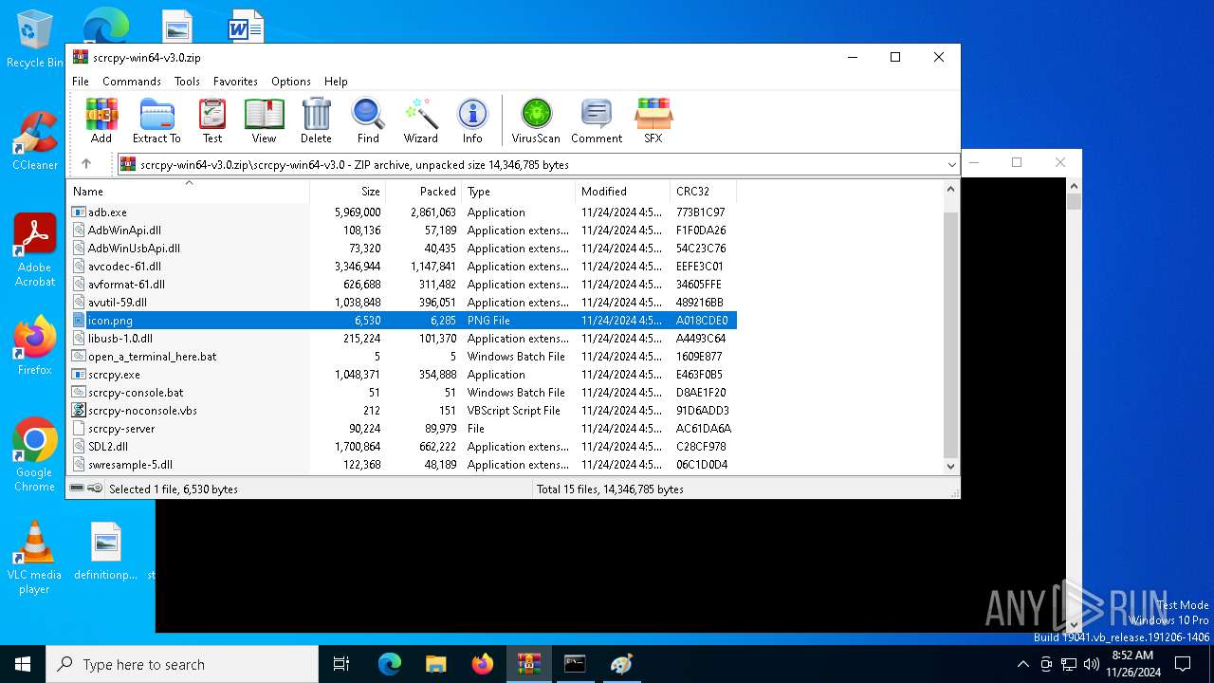Open the Comment tool
Viewport: 1214px width, 683px height.
(x=597, y=120)
